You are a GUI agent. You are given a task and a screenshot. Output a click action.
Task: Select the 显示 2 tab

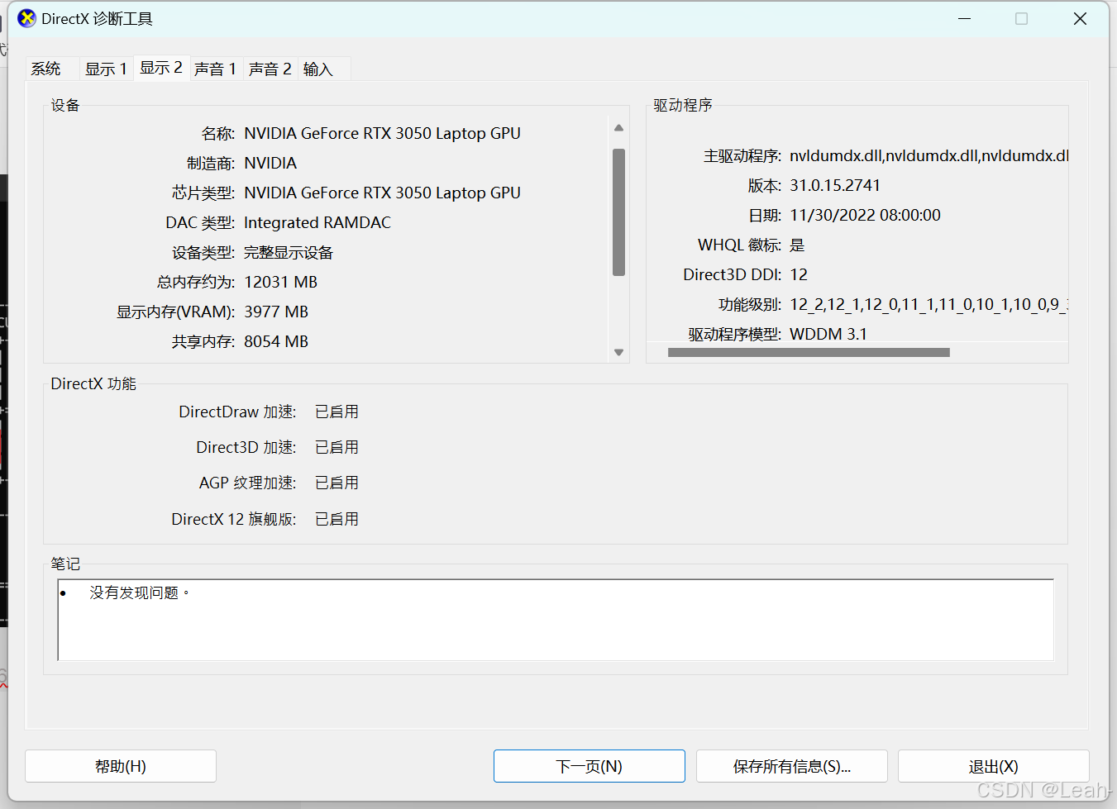[x=161, y=67]
